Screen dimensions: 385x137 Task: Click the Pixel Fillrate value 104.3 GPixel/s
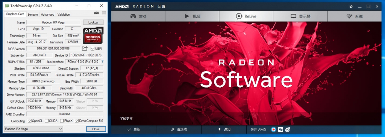point(39,74)
